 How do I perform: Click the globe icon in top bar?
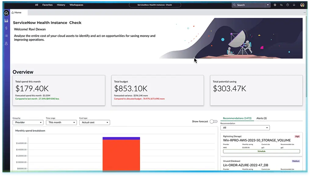(x=275, y=5)
